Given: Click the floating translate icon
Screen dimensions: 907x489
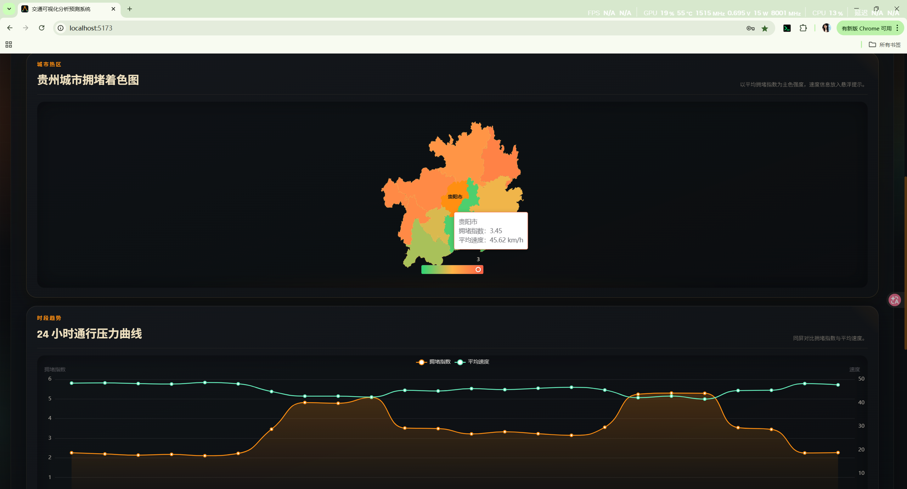Looking at the screenshot, I should pos(895,300).
